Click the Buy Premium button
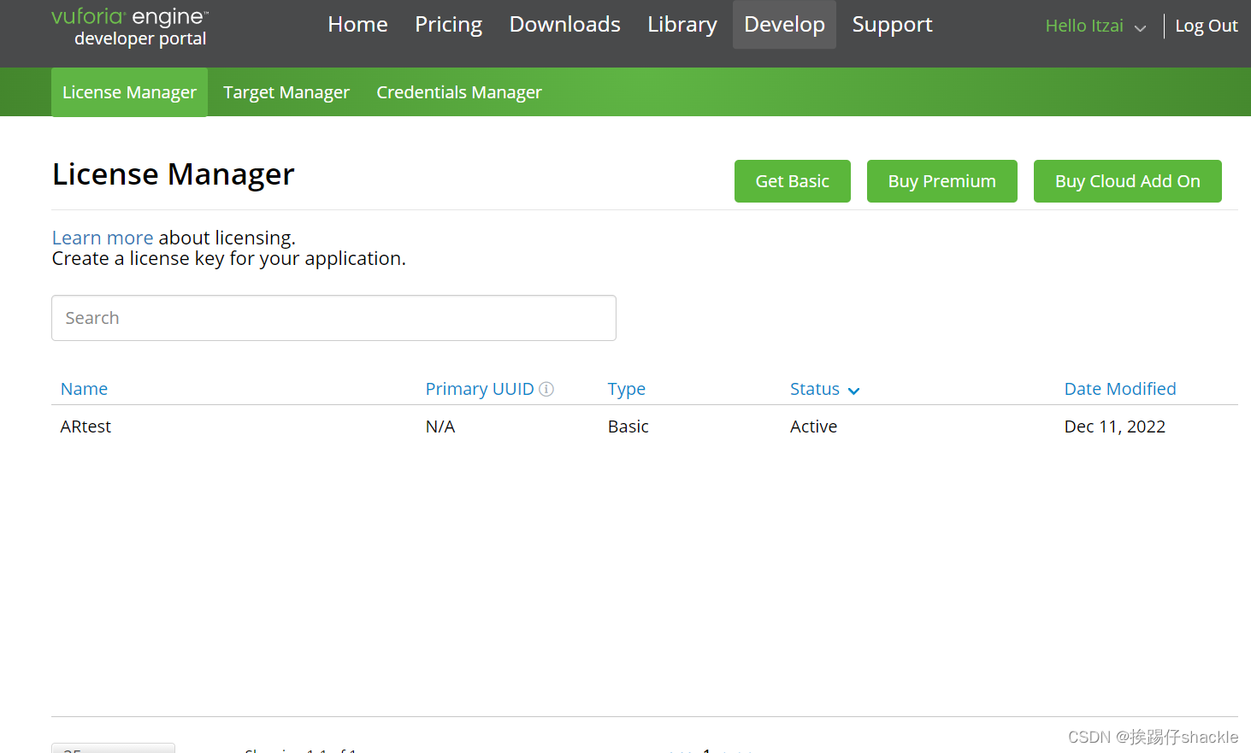The image size is (1251, 753). (x=942, y=181)
